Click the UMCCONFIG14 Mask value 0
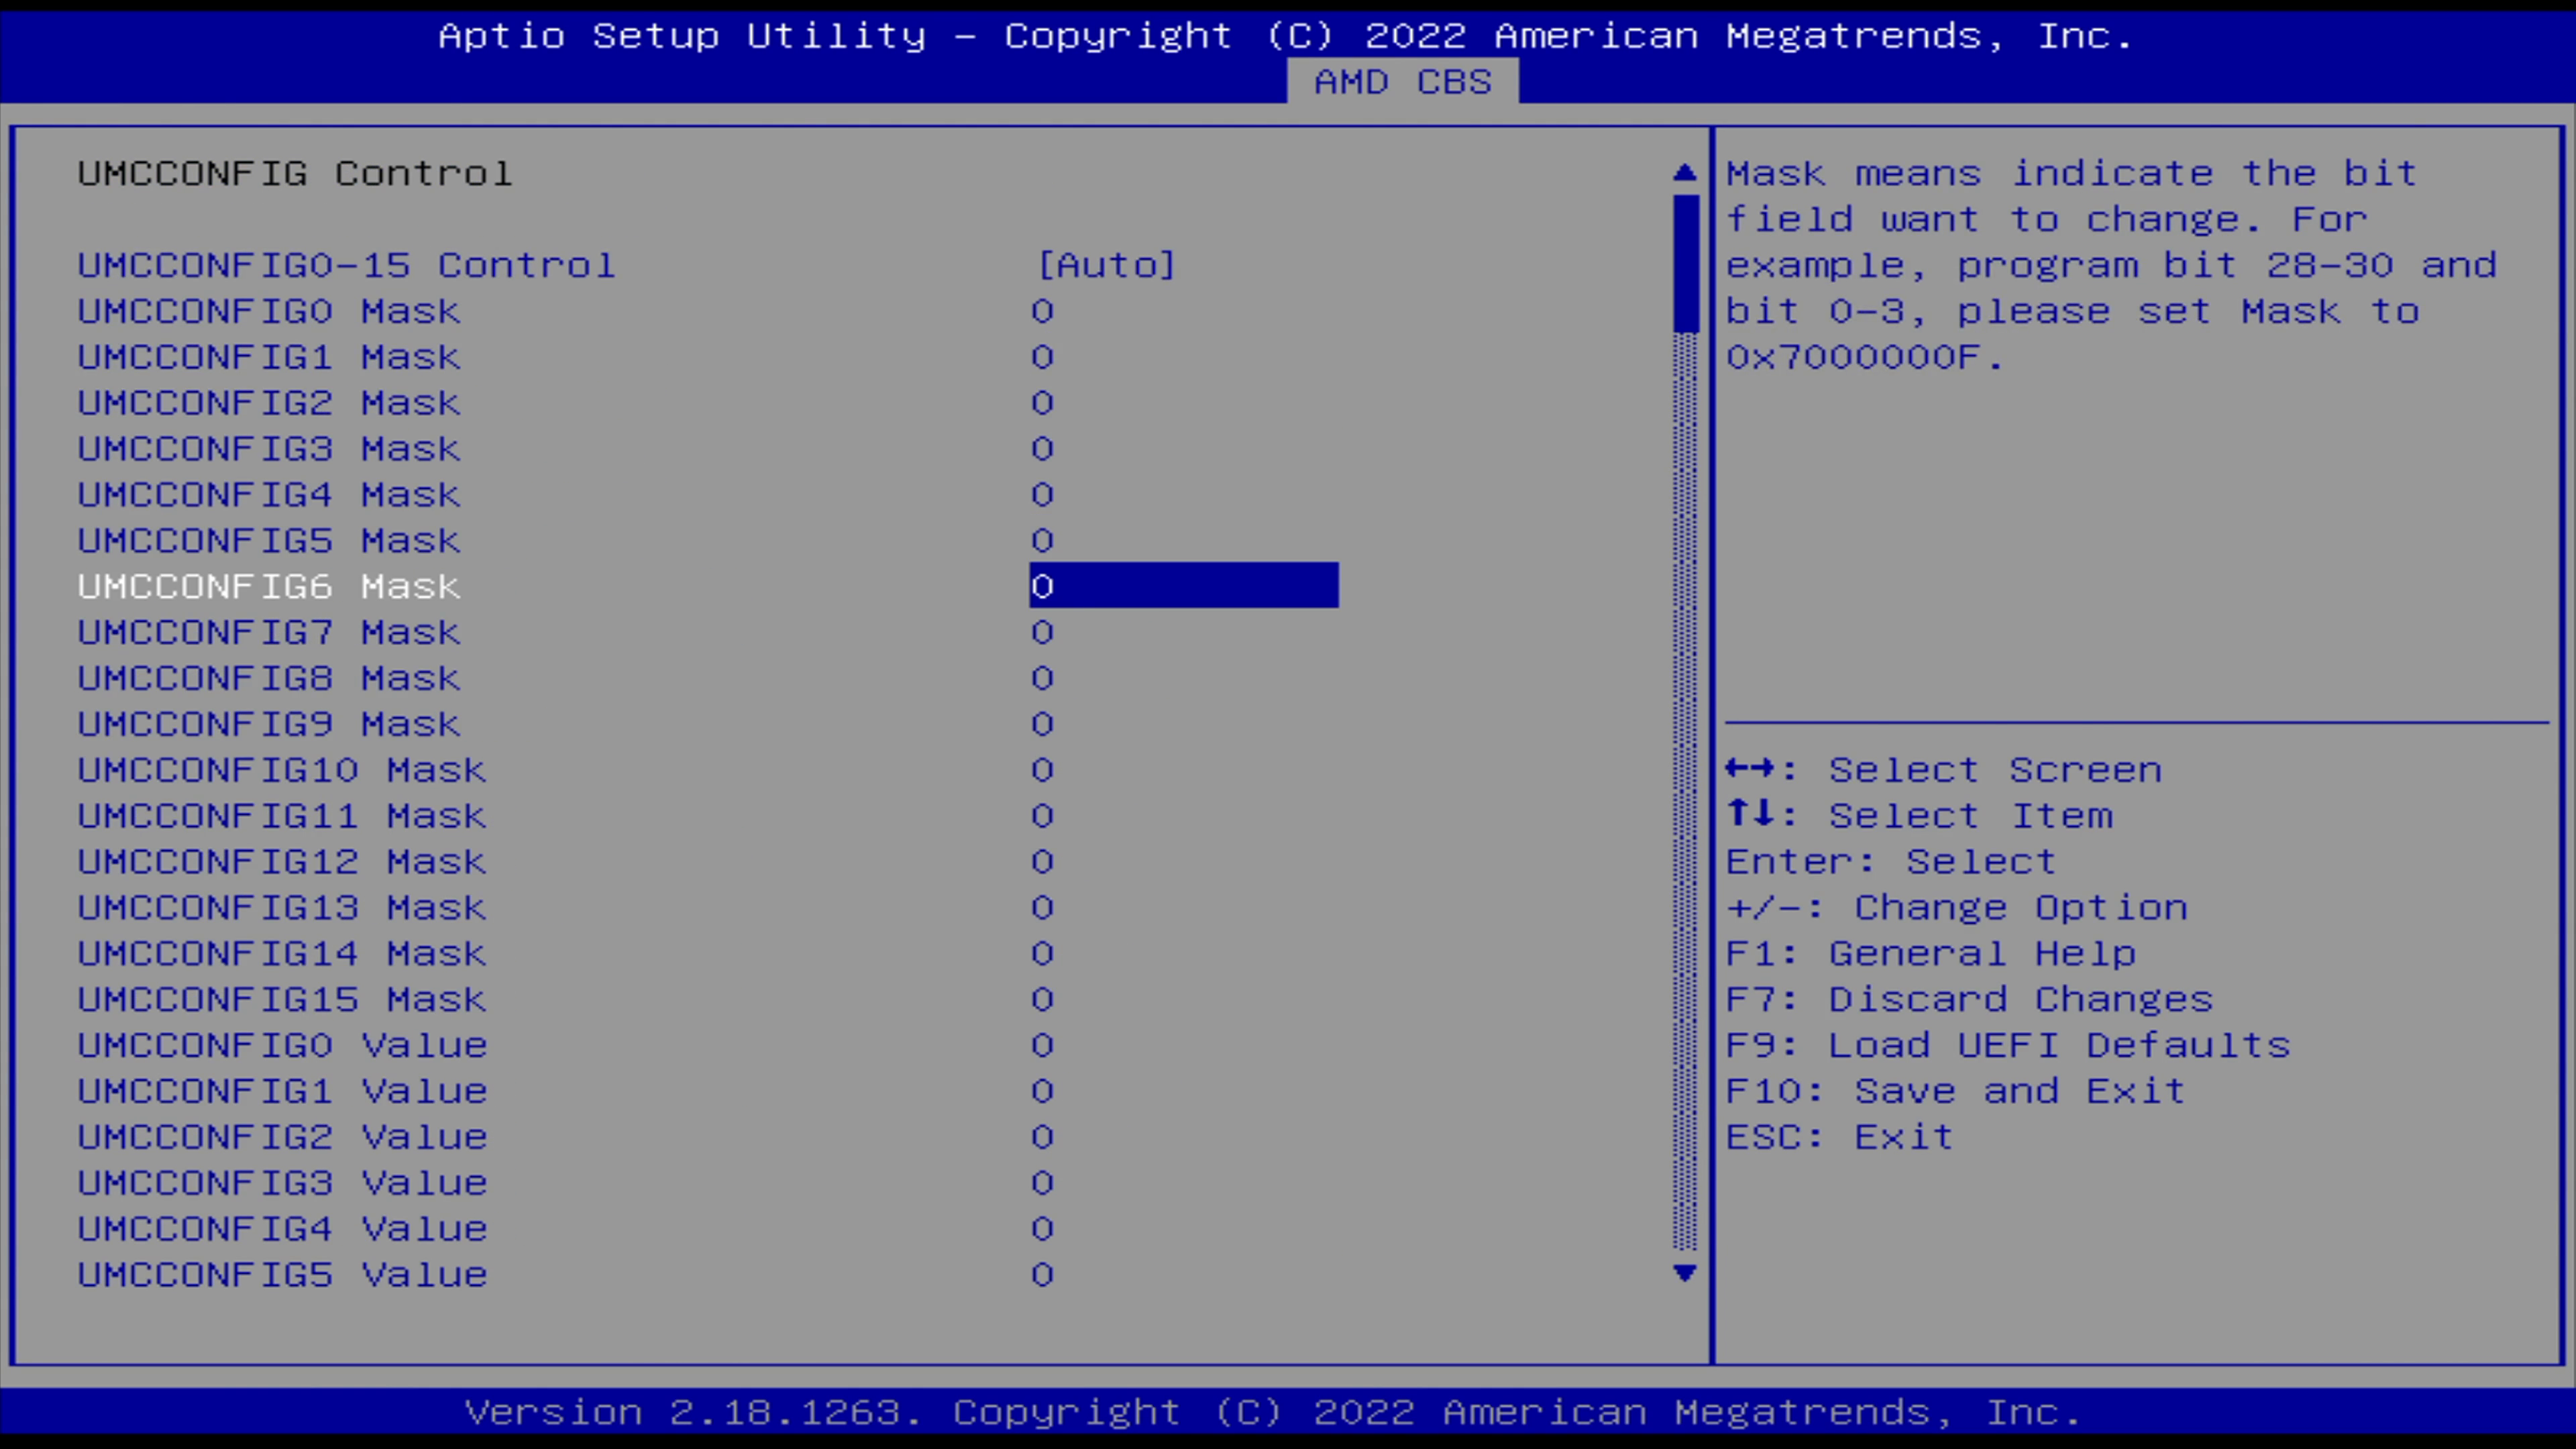 pos(1042,954)
